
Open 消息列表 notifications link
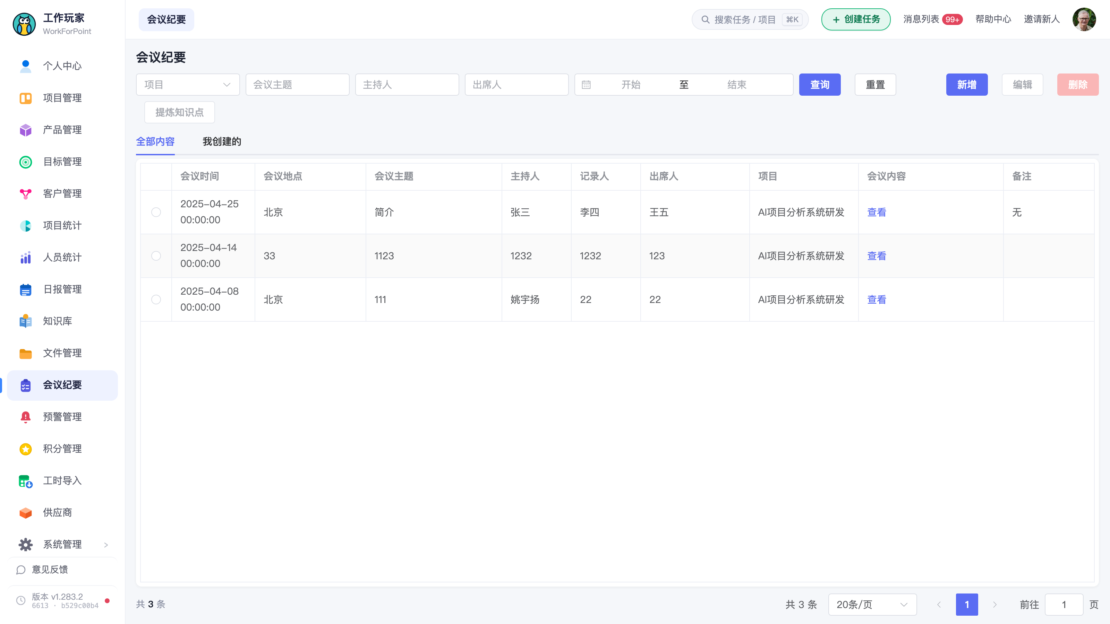pos(933,19)
